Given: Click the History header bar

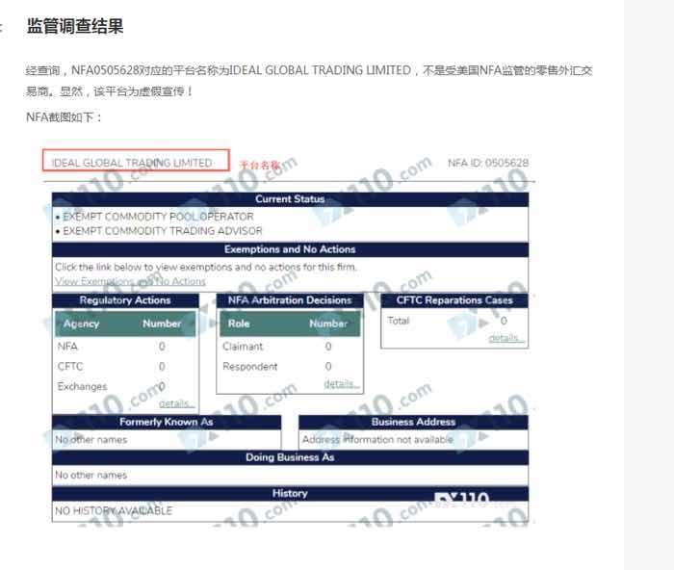Looking at the screenshot, I should [290, 494].
